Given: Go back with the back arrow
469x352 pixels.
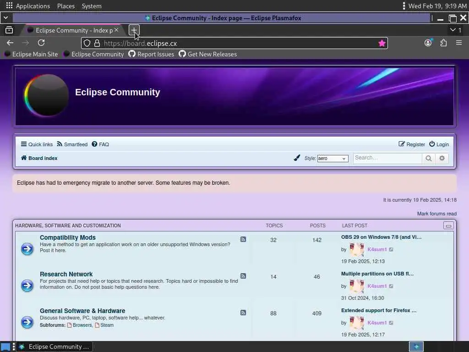Looking at the screenshot, I should pos(10,43).
